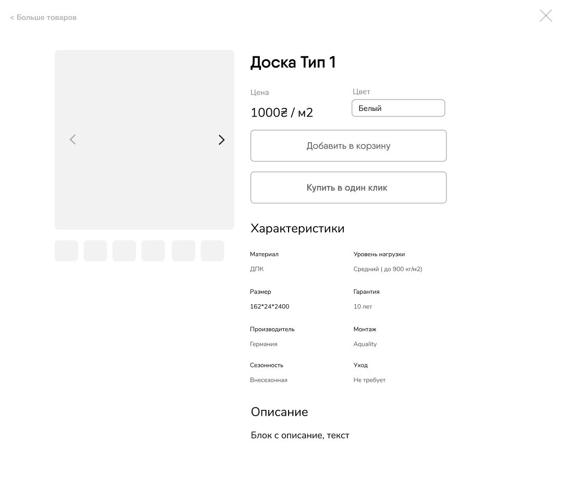Click the 'Aquality' mounting value
Image resolution: width=563 pixels, height=500 pixels.
click(365, 344)
